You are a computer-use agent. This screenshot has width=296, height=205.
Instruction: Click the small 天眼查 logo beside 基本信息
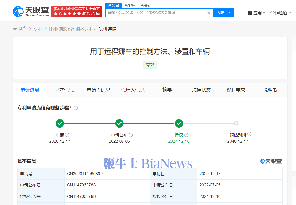[271, 161]
